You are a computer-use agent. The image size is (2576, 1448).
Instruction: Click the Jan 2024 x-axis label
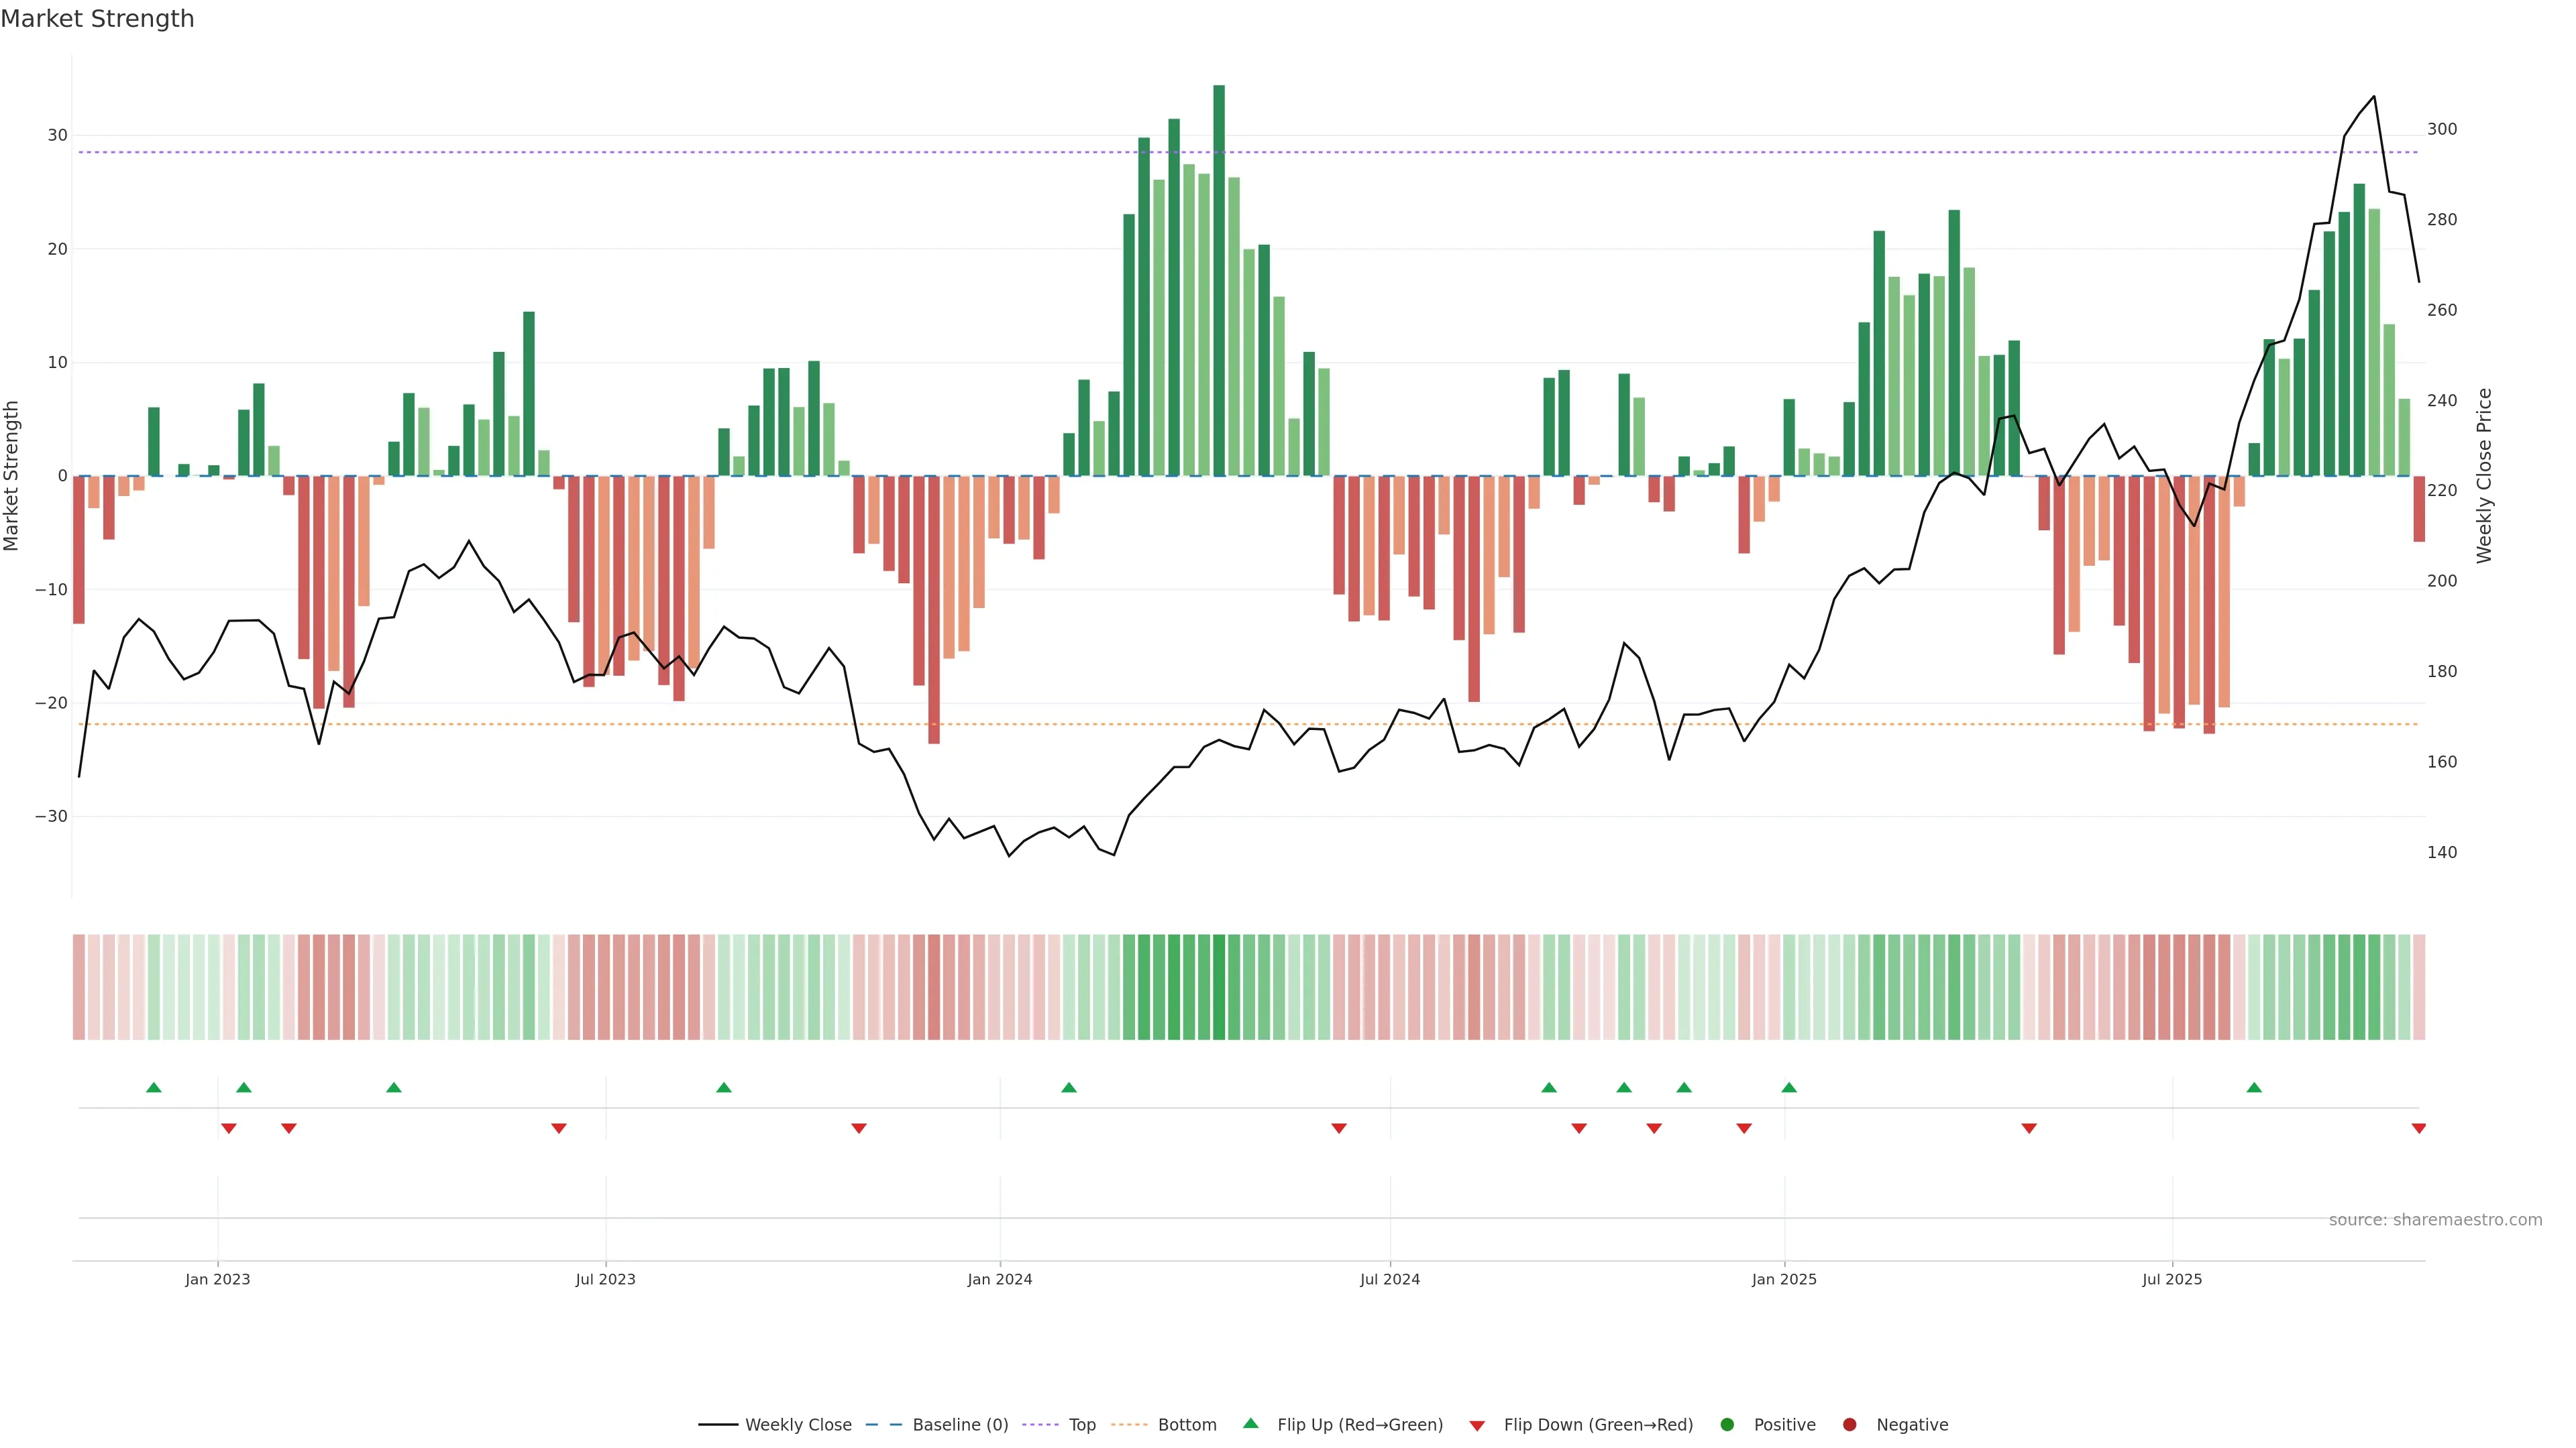999,1279
